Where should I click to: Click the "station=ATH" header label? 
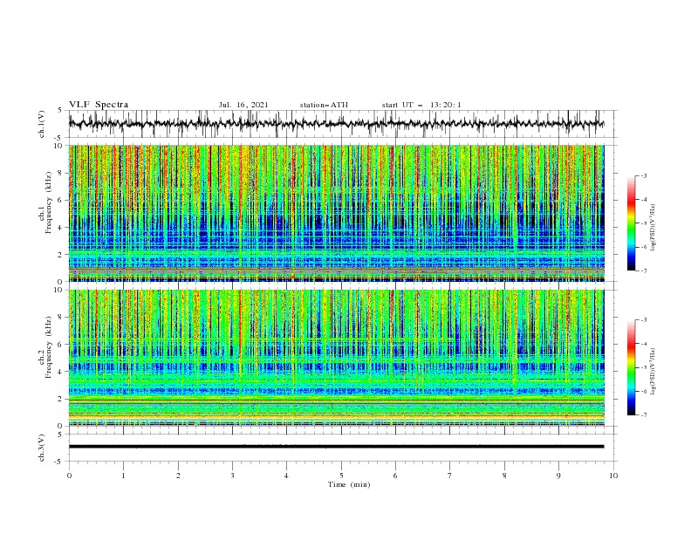click(x=324, y=105)
